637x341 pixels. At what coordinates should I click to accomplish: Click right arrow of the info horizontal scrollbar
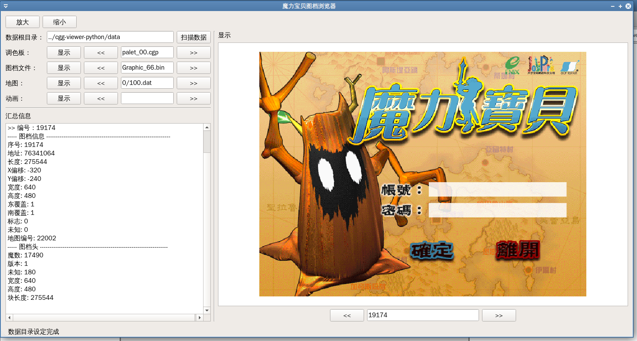(199, 318)
